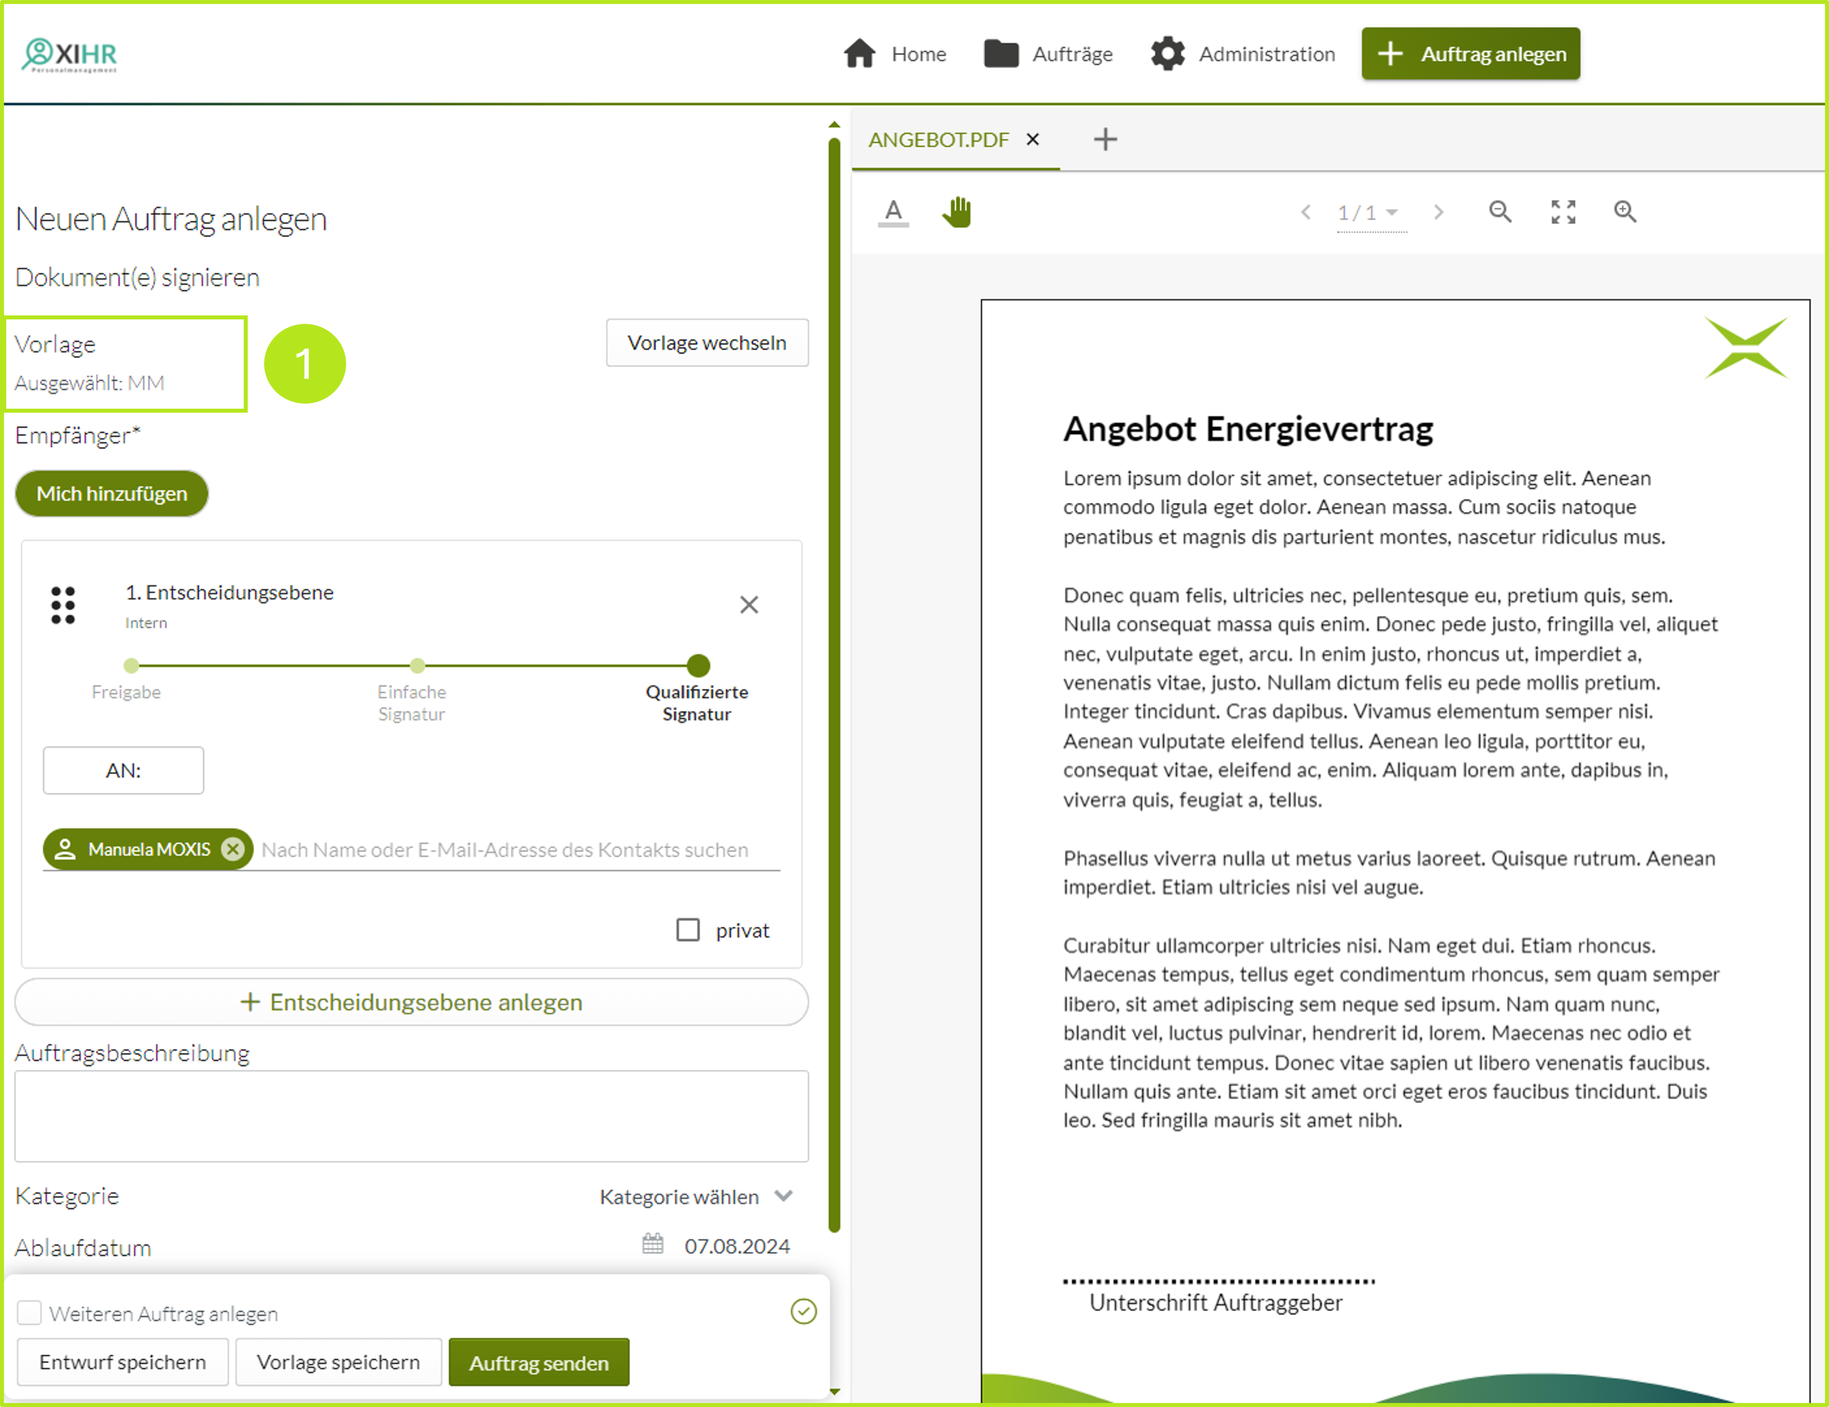Activate the hand pan tool
The height and width of the screenshot is (1407, 1829).
click(956, 212)
